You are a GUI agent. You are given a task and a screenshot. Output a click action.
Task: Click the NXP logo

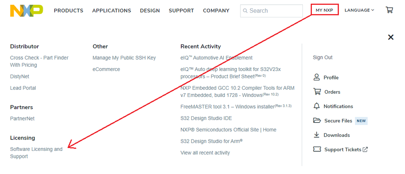(x=26, y=11)
